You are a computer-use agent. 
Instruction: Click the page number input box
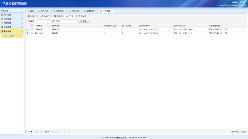point(49,132)
